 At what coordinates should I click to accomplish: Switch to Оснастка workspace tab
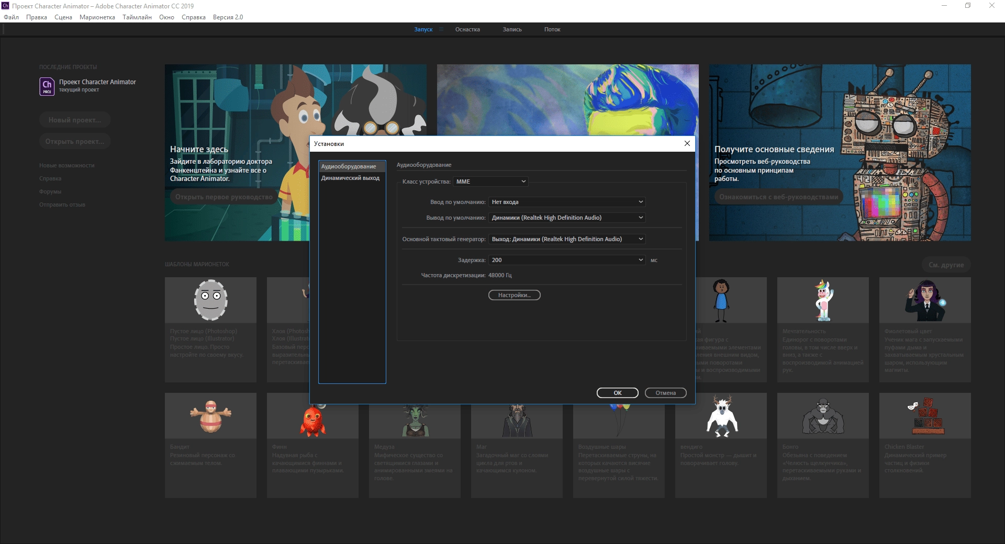coord(467,29)
